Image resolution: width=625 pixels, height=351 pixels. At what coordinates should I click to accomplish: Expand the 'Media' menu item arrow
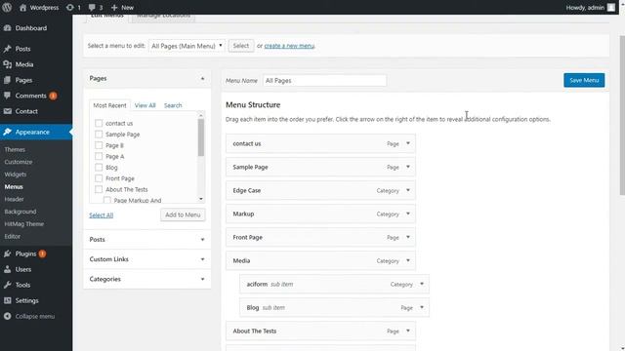tap(408, 260)
